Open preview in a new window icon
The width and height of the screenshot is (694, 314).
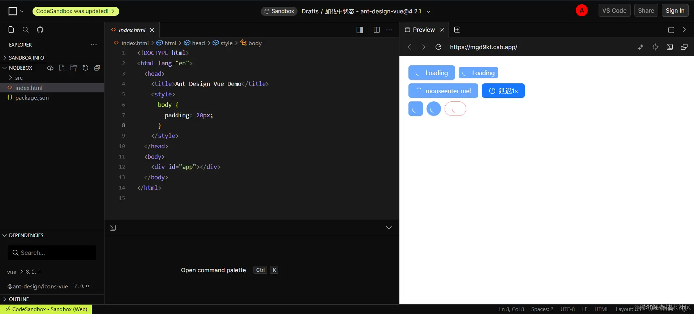coord(684,47)
